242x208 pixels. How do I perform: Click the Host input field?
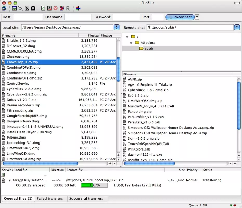click(x=28, y=17)
